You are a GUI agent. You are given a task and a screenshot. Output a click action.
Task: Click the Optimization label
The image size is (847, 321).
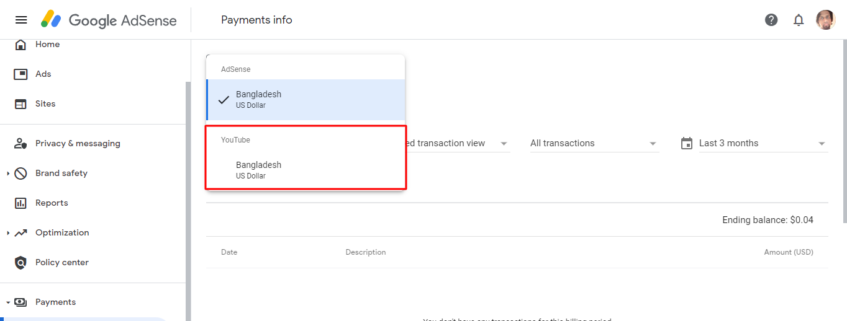tap(62, 232)
